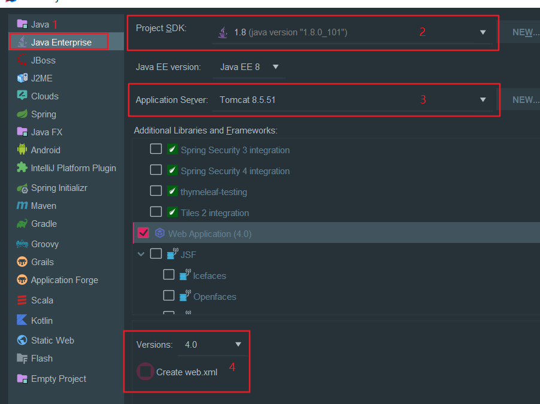
Task: Select the Gradle elephant icon
Action: coord(22,223)
